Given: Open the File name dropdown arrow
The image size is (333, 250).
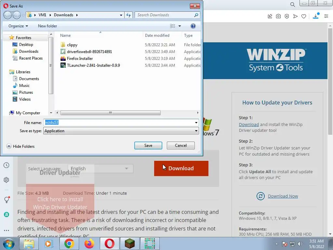Looking at the screenshot, I should [x=196, y=123].
